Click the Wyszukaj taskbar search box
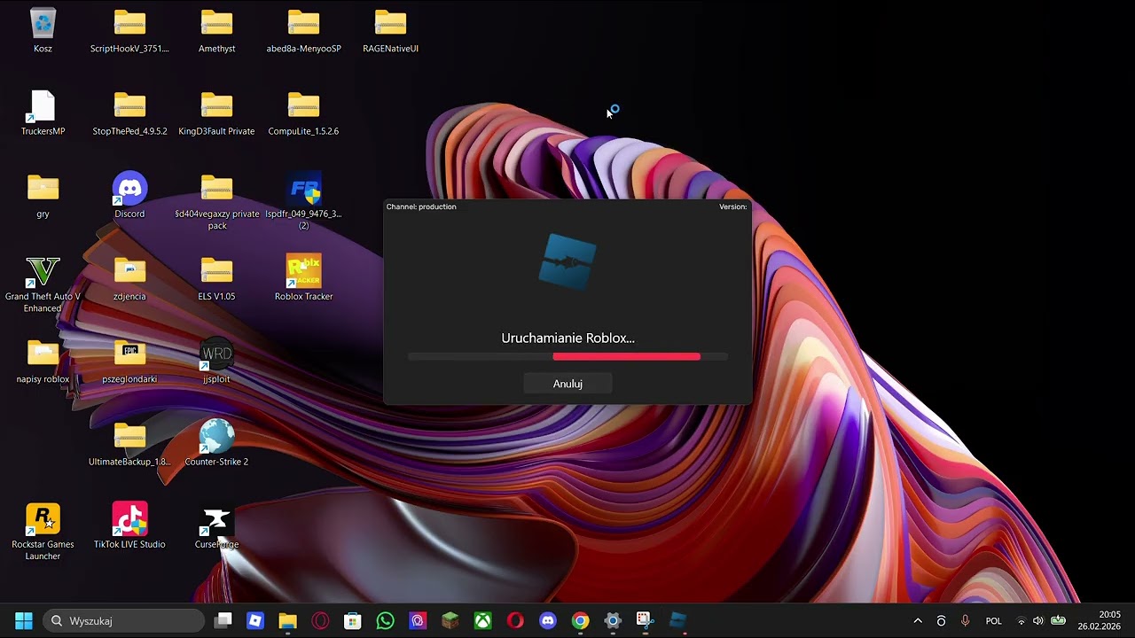Screen dimensions: 1135x638 point(124,621)
